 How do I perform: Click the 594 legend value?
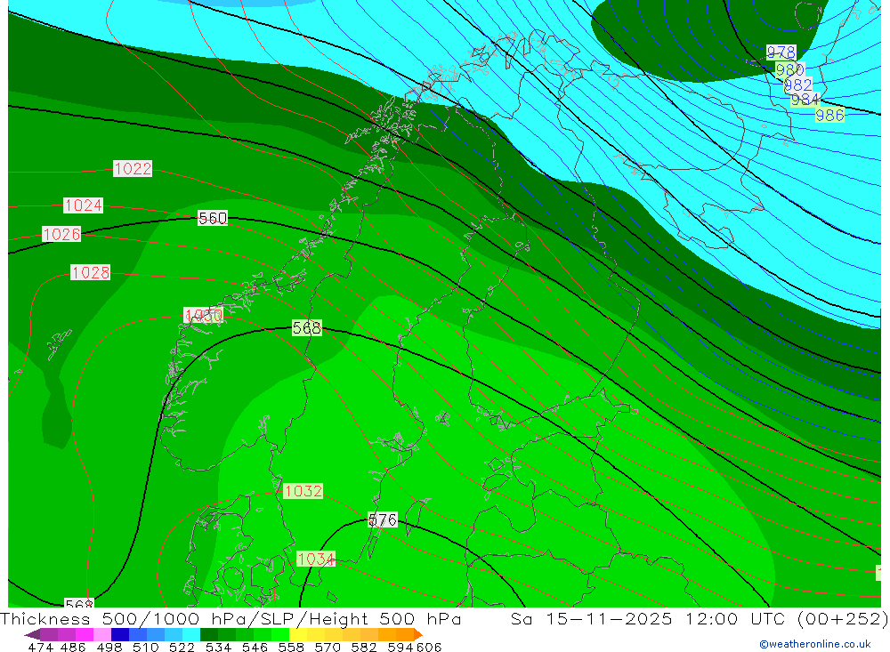point(400,647)
